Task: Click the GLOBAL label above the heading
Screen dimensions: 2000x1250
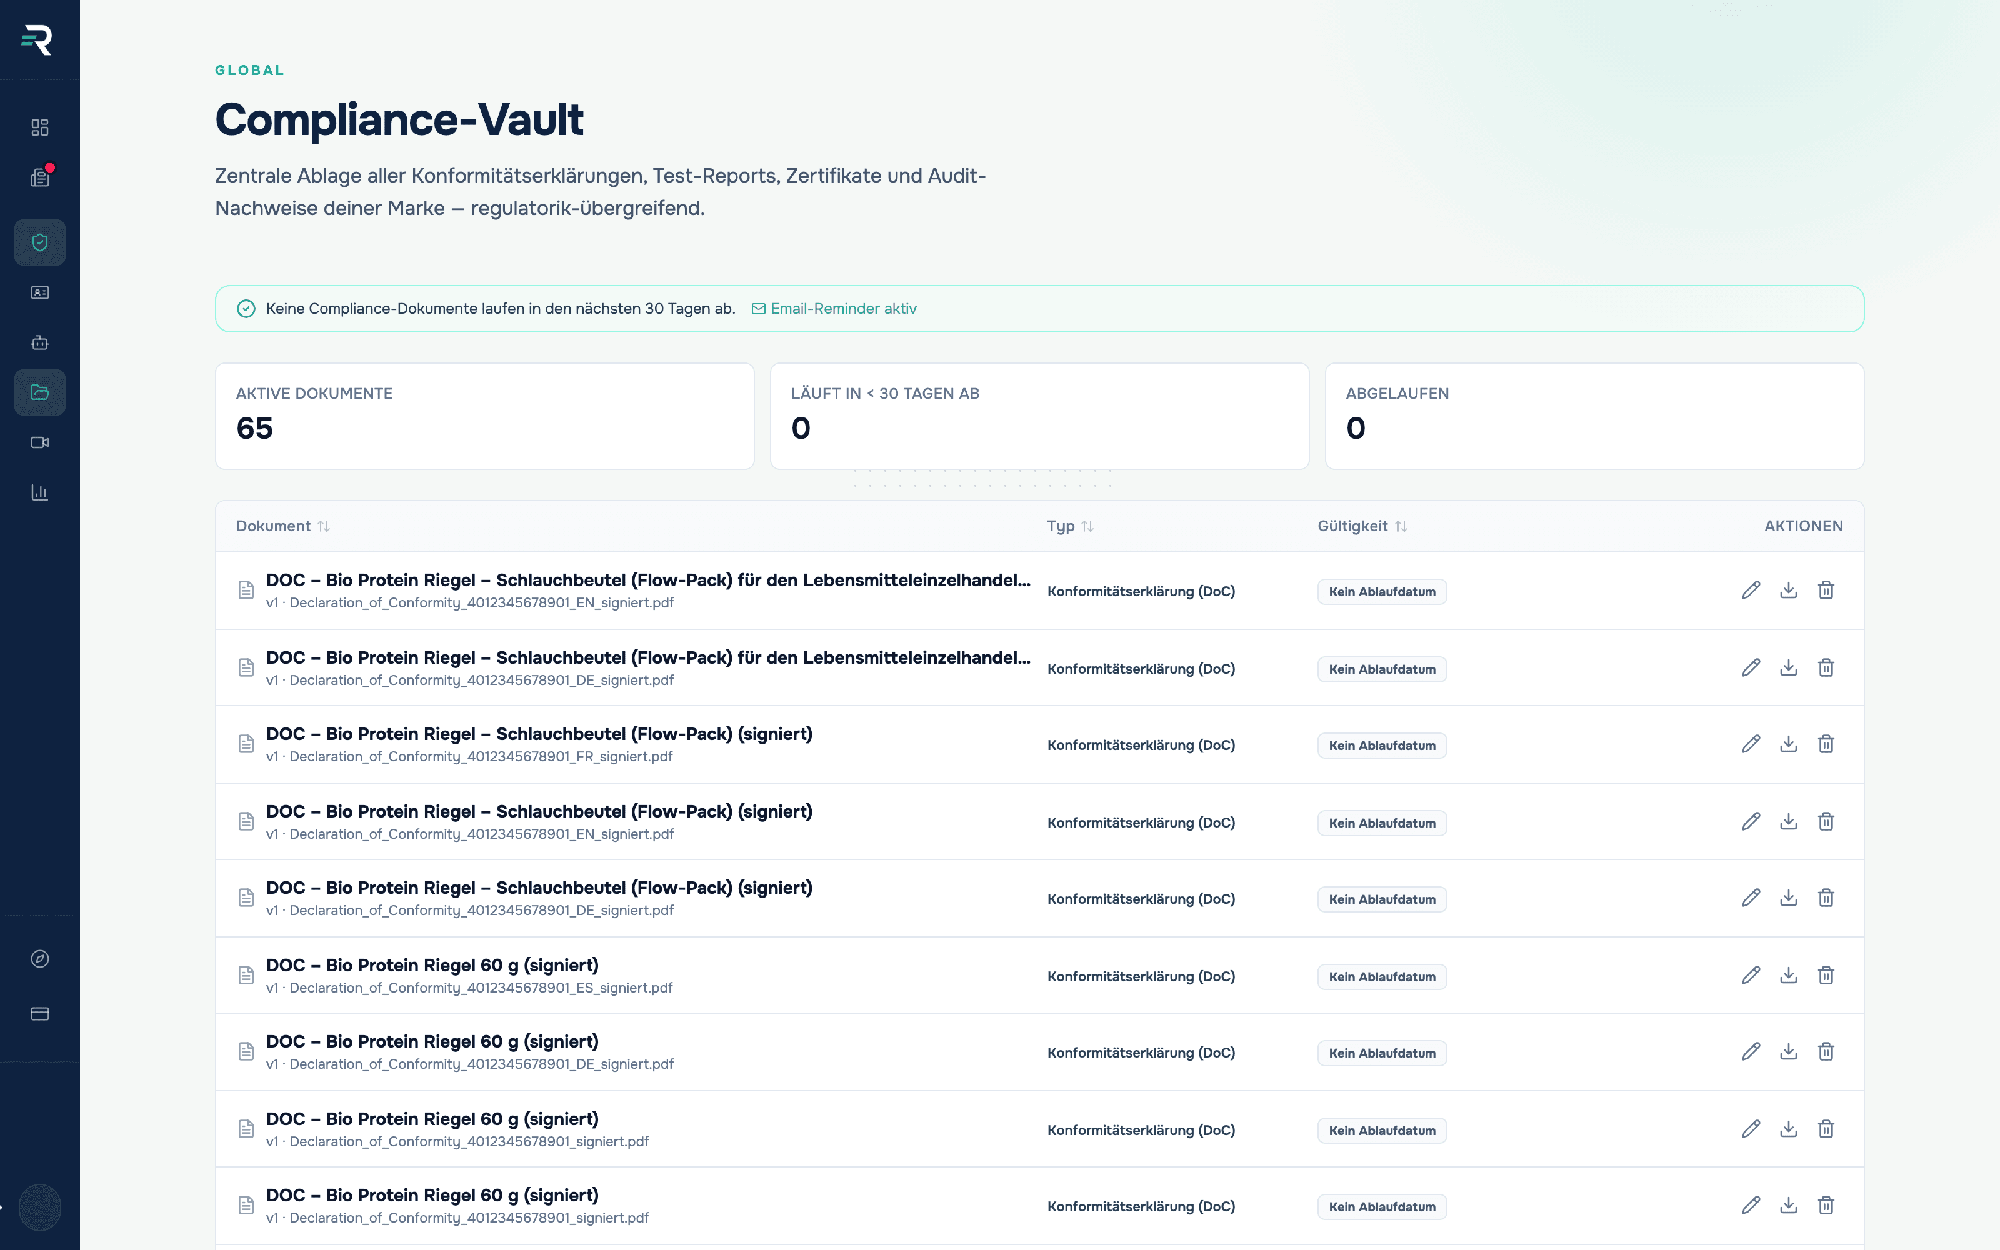Action: point(249,70)
